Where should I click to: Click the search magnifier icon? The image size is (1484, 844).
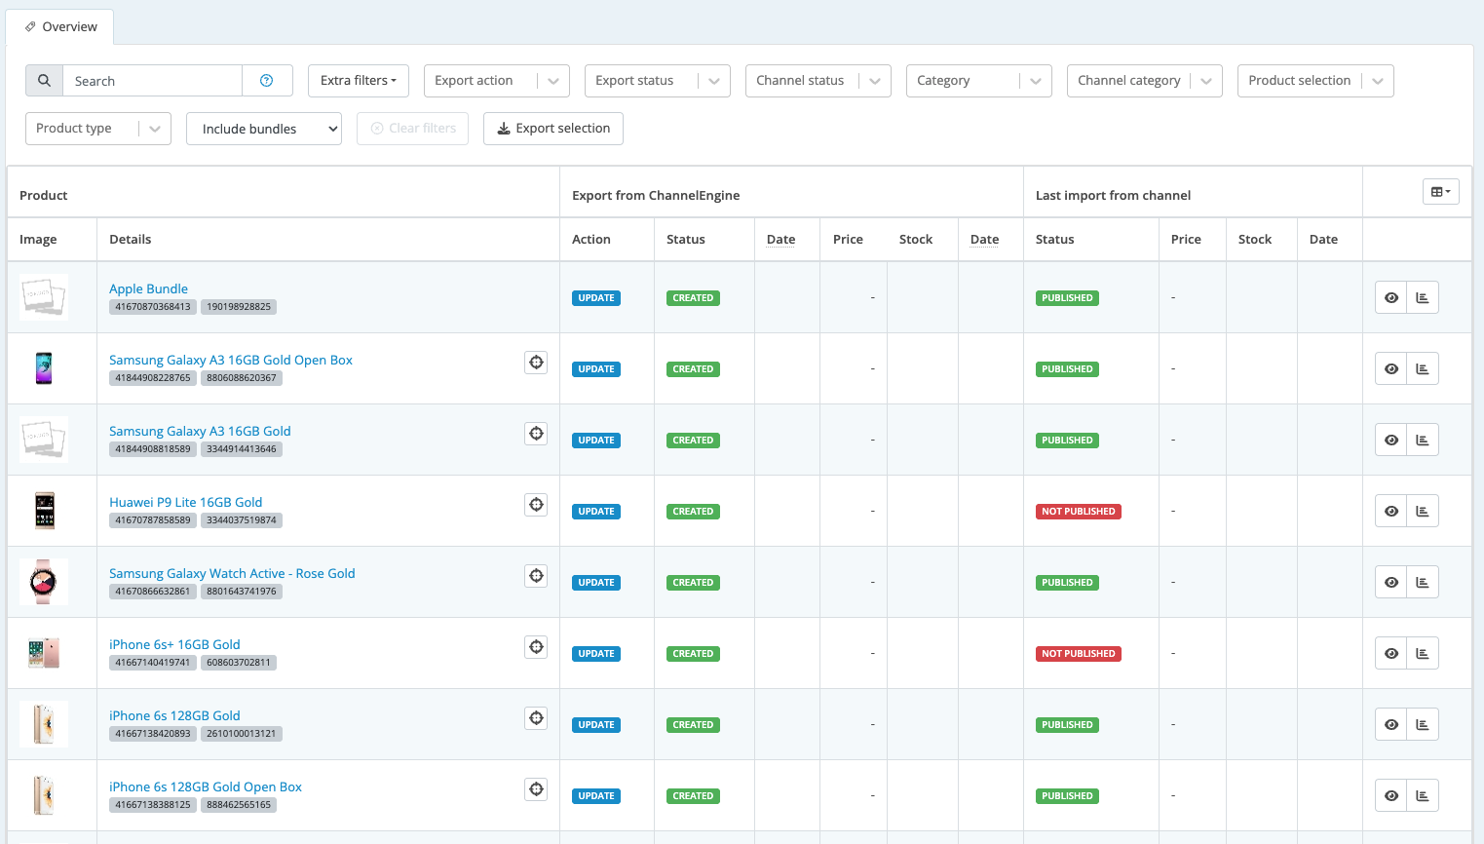pyautogui.click(x=44, y=81)
